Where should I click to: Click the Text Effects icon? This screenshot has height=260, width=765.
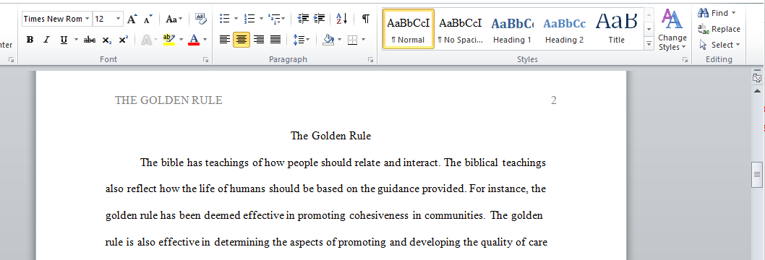(x=147, y=40)
